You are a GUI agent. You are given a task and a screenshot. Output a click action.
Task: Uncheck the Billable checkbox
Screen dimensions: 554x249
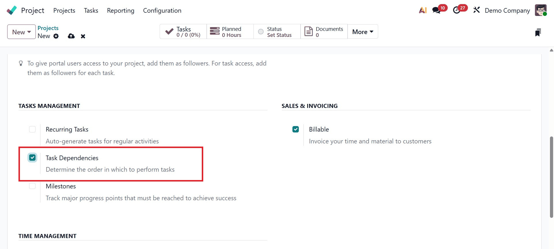pos(296,129)
